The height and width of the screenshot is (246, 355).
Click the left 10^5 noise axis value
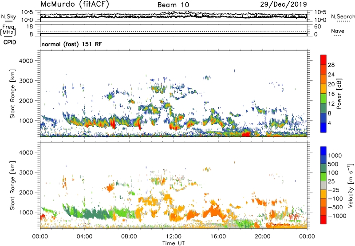tap(27, 12)
